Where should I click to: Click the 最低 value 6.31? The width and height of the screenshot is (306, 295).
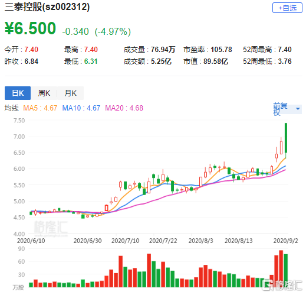[91, 61]
